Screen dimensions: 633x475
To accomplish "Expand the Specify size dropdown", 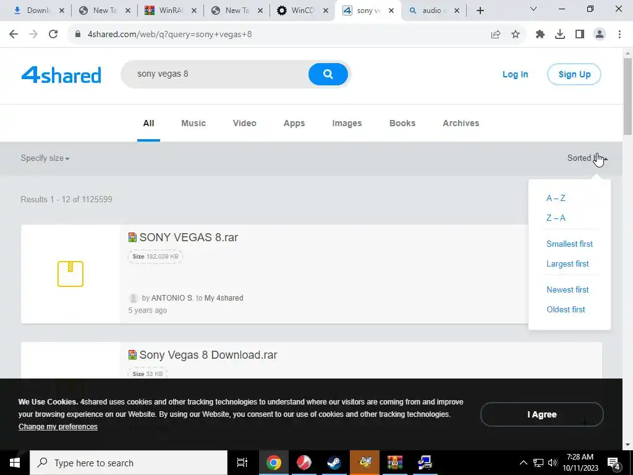I will point(45,158).
